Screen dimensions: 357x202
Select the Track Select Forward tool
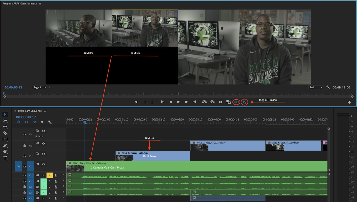5,120
